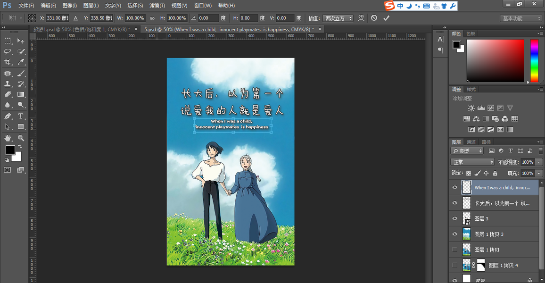Image resolution: width=545 pixels, height=283 pixels.
Task: Add Curves adjustment
Action: 491,108
